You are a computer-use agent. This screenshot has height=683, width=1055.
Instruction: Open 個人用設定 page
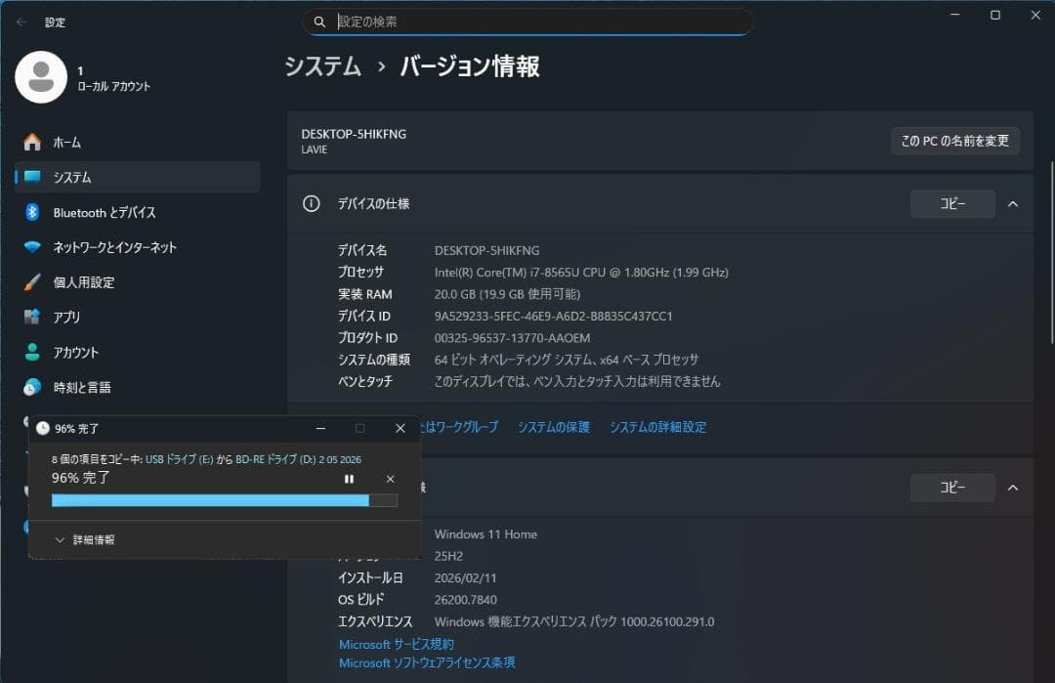tap(138, 282)
